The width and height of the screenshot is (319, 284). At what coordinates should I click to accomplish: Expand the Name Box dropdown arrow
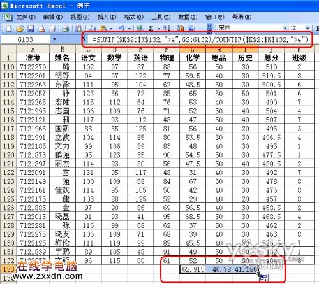point(55,39)
